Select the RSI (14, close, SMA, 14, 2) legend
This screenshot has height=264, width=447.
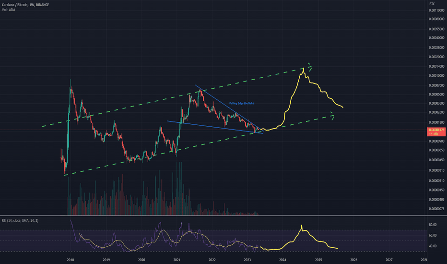click(x=20, y=221)
